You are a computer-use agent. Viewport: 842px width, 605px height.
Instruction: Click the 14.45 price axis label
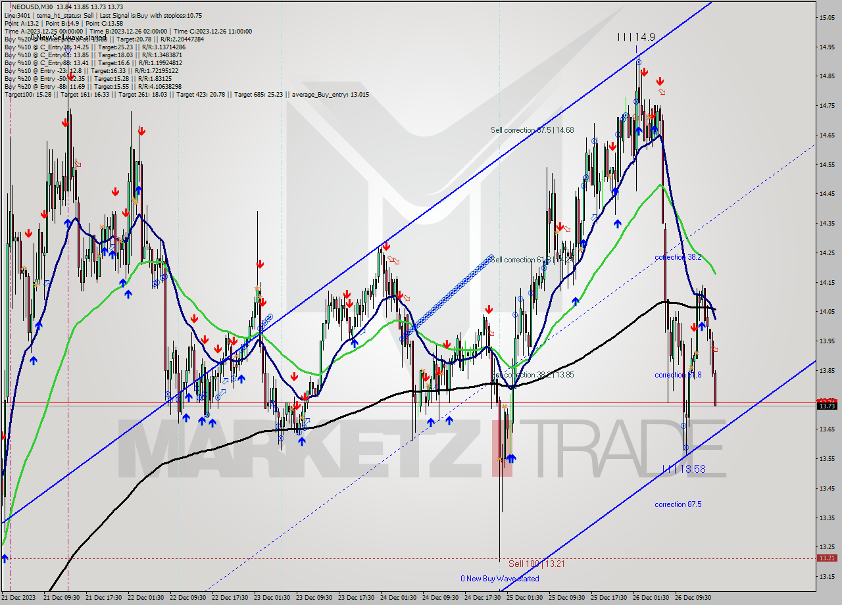click(827, 193)
